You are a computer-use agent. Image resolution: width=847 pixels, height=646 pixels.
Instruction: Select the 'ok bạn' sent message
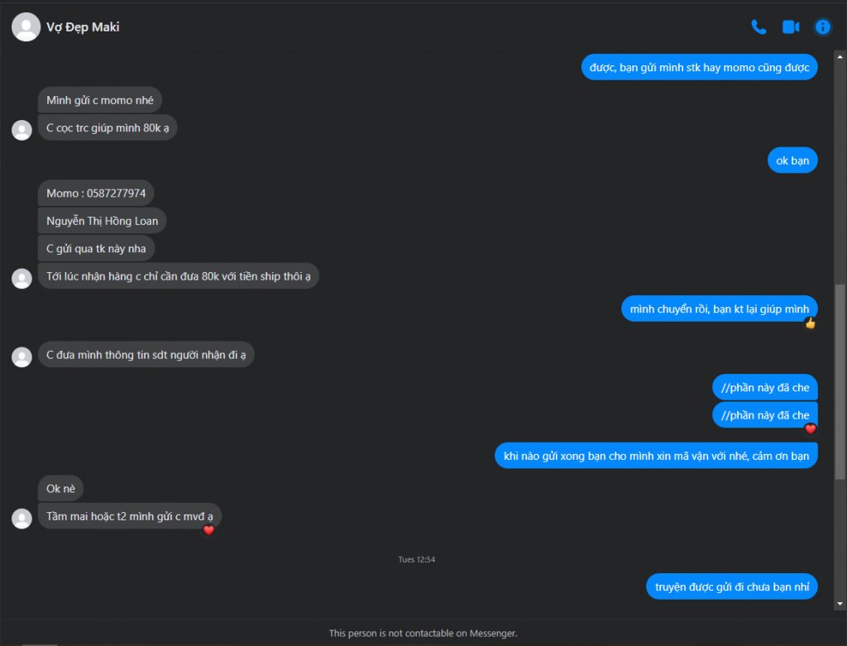[792, 160]
